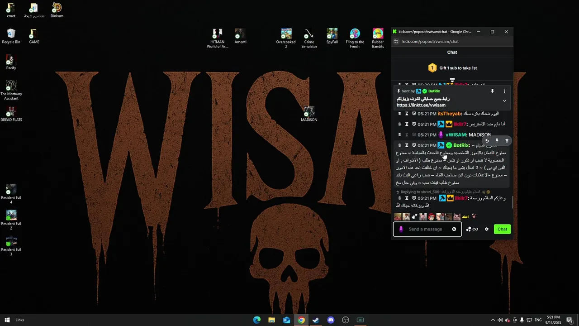Open the emoji picker in message box

tap(454, 229)
